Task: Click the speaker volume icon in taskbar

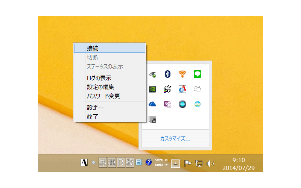Action: pyautogui.click(x=210, y=163)
